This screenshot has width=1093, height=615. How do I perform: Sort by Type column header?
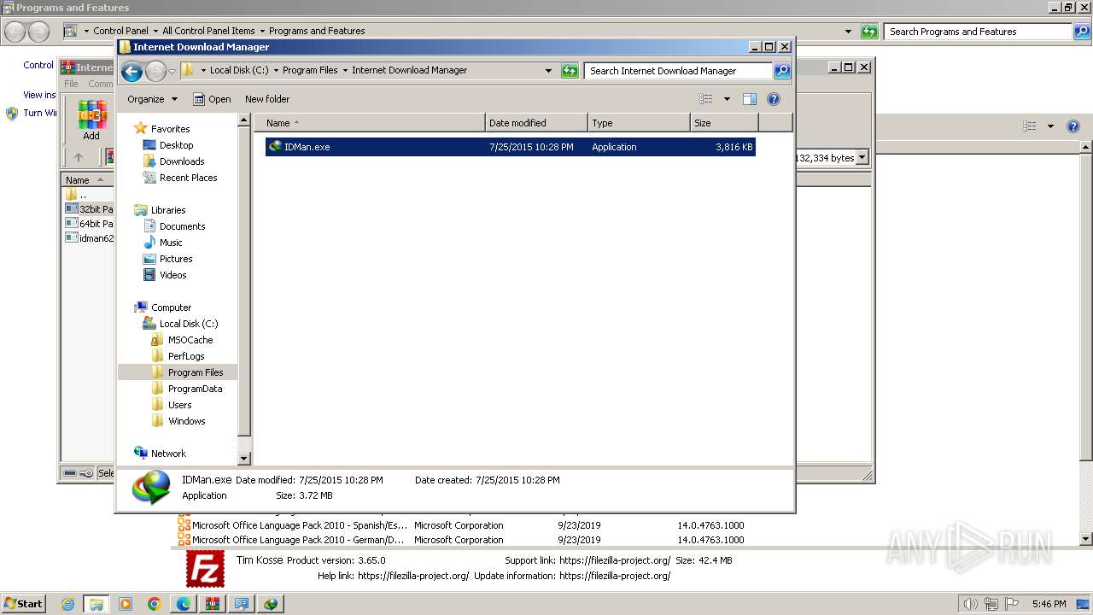639,123
